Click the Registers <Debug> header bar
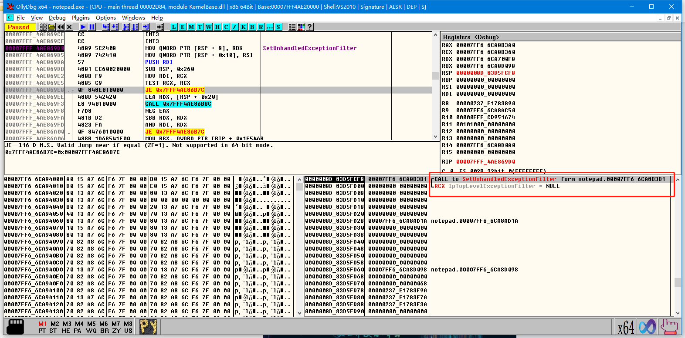685x338 pixels. pos(561,37)
